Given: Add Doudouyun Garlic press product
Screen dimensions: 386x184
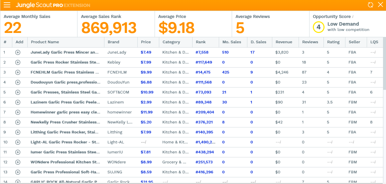Looking at the screenshot, I should 18,82.
